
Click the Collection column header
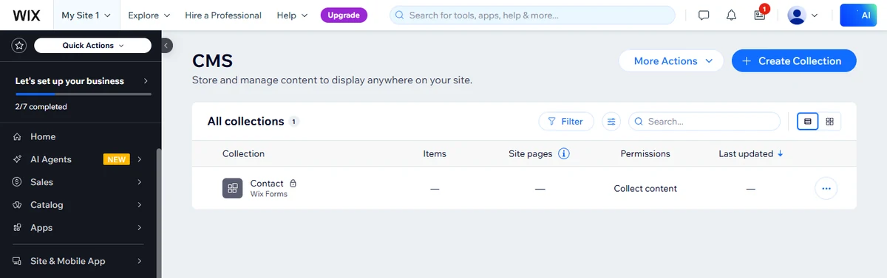[243, 154]
